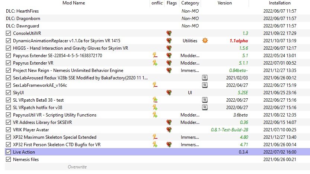The height and width of the screenshot is (174, 310).
Task: Click the conflict lightning icon for PapyrusUtil VR
Action: [x=155, y=115]
